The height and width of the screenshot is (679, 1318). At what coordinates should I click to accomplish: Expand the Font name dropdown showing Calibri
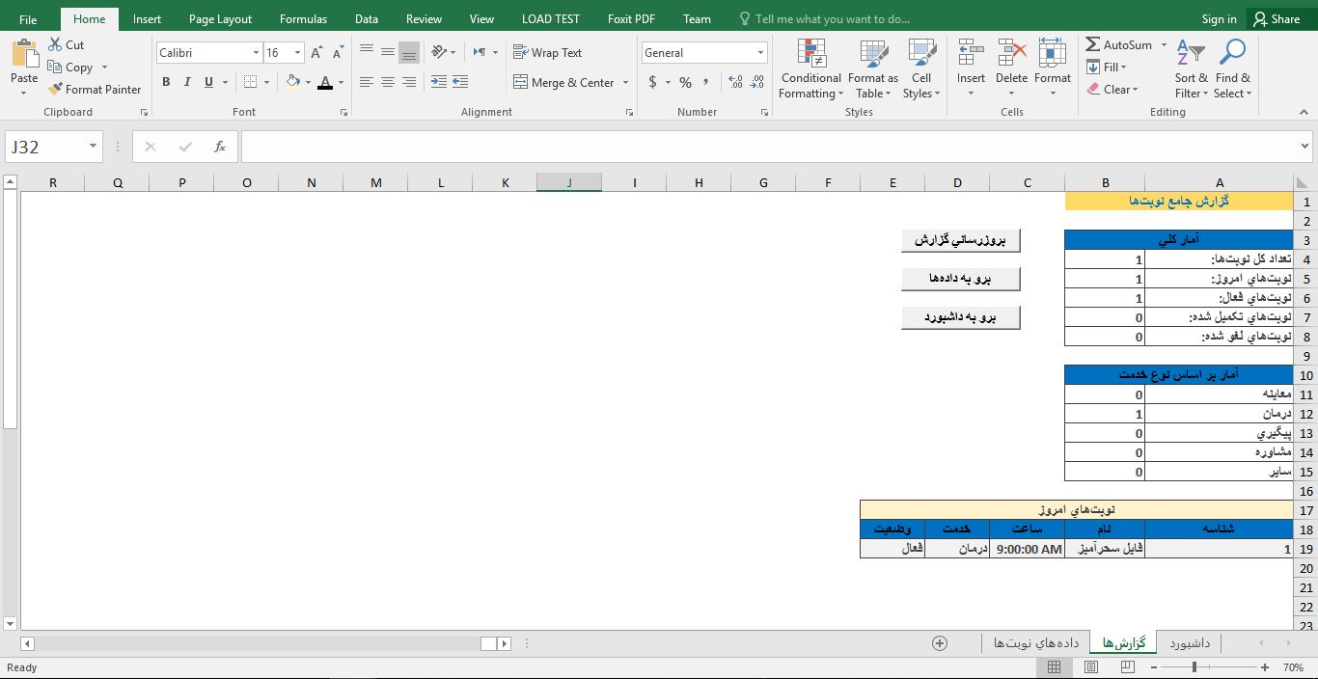pos(256,53)
